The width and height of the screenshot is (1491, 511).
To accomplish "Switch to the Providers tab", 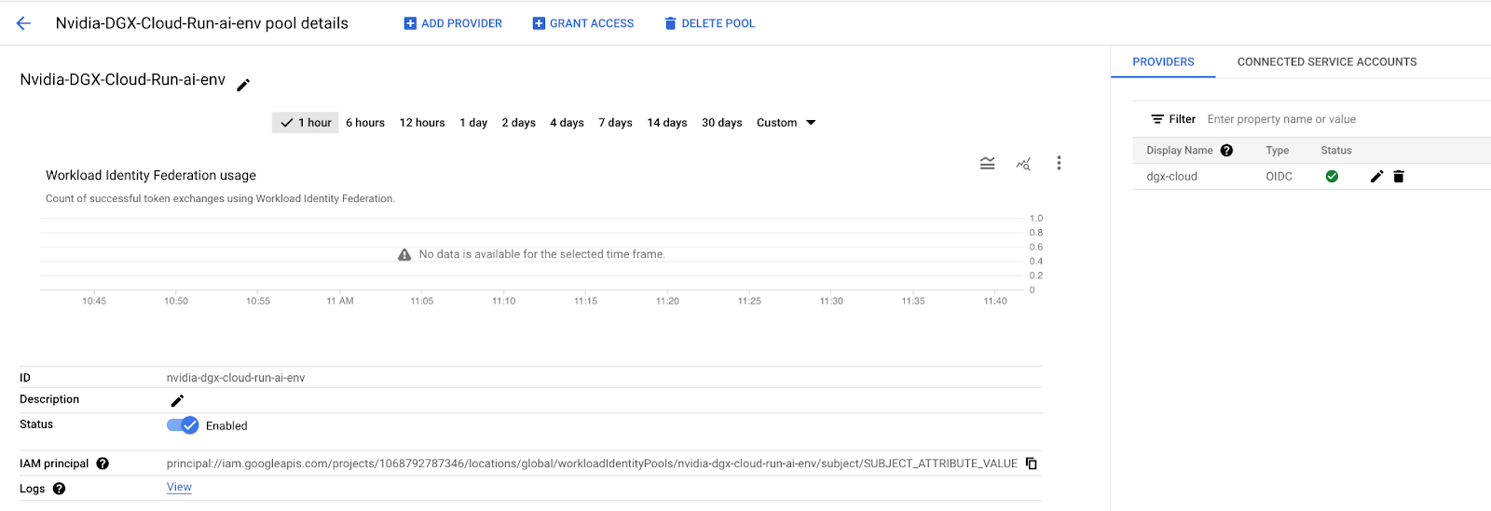I will click(x=1163, y=62).
